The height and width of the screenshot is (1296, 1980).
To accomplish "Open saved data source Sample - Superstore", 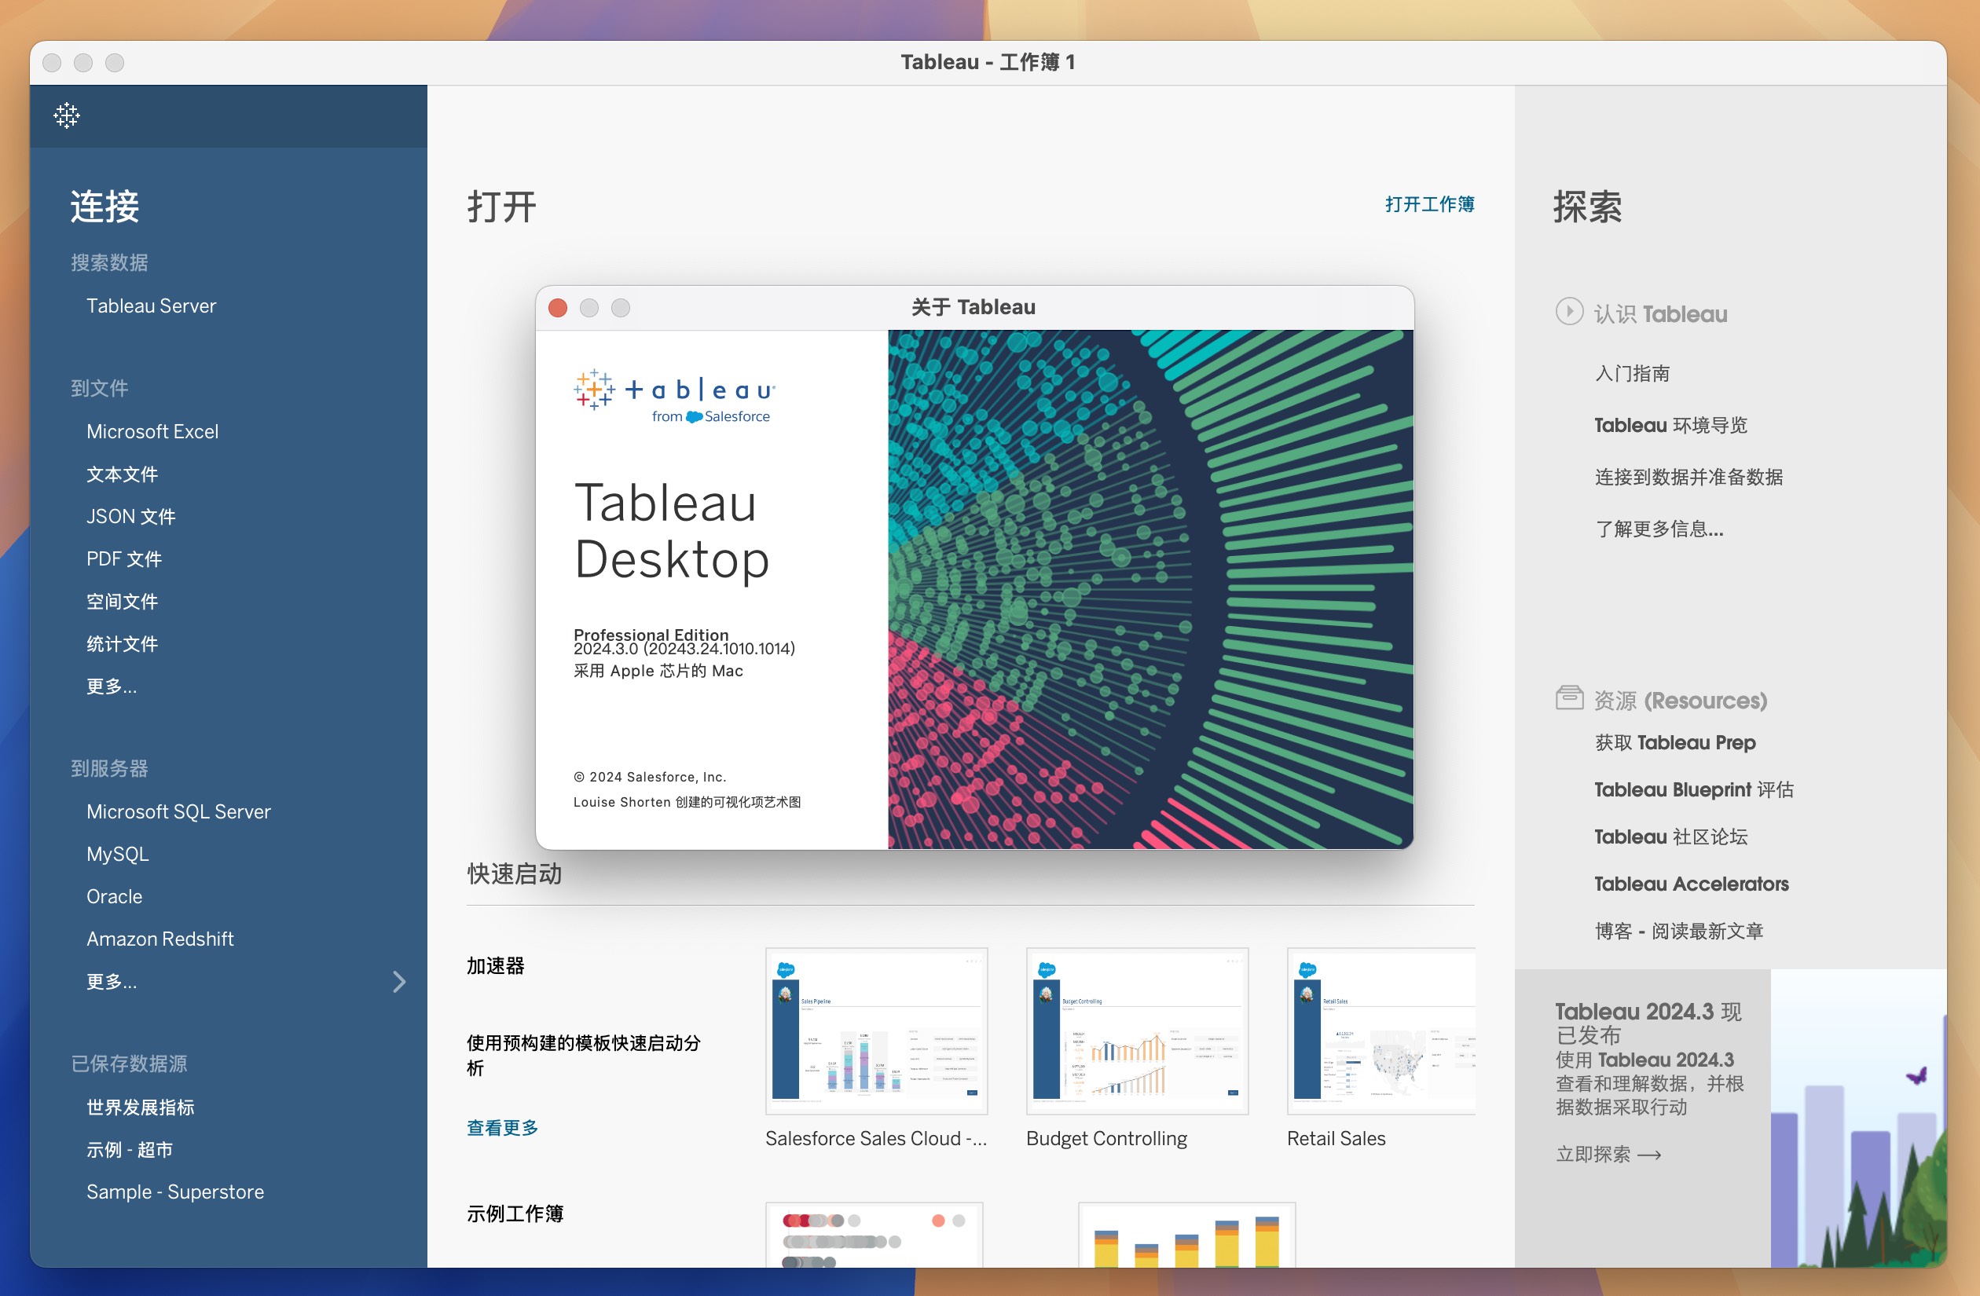I will 174,1192.
